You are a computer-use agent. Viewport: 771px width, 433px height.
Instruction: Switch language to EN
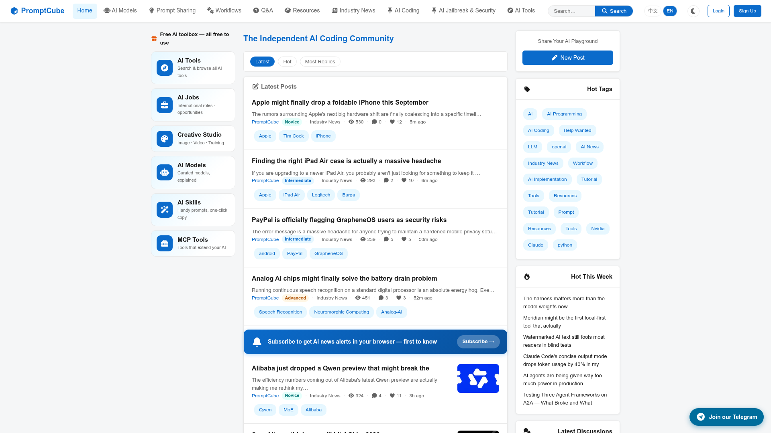[x=670, y=11]
